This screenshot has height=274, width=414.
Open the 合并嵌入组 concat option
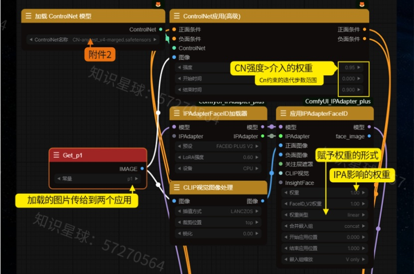[324, 226]
